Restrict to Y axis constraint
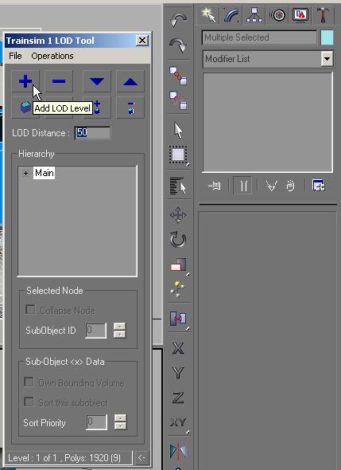 [178, 373]
